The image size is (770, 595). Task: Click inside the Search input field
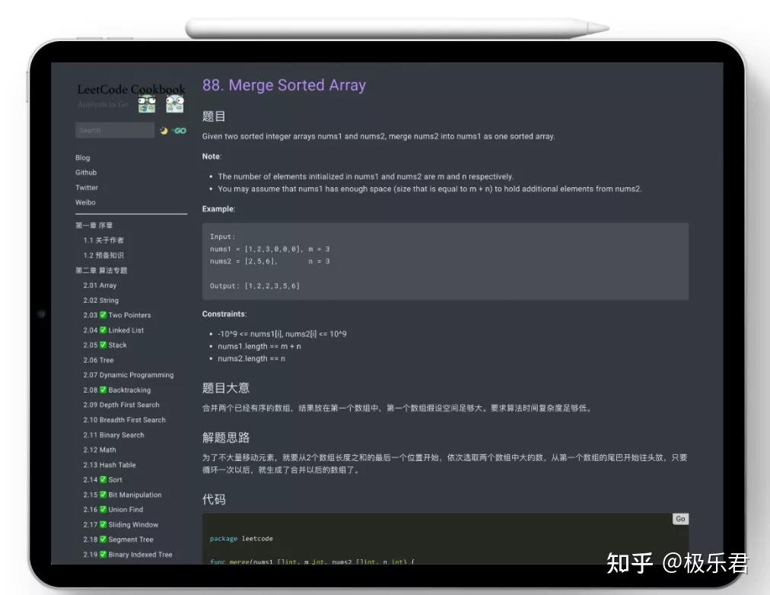tap(114, 129)
